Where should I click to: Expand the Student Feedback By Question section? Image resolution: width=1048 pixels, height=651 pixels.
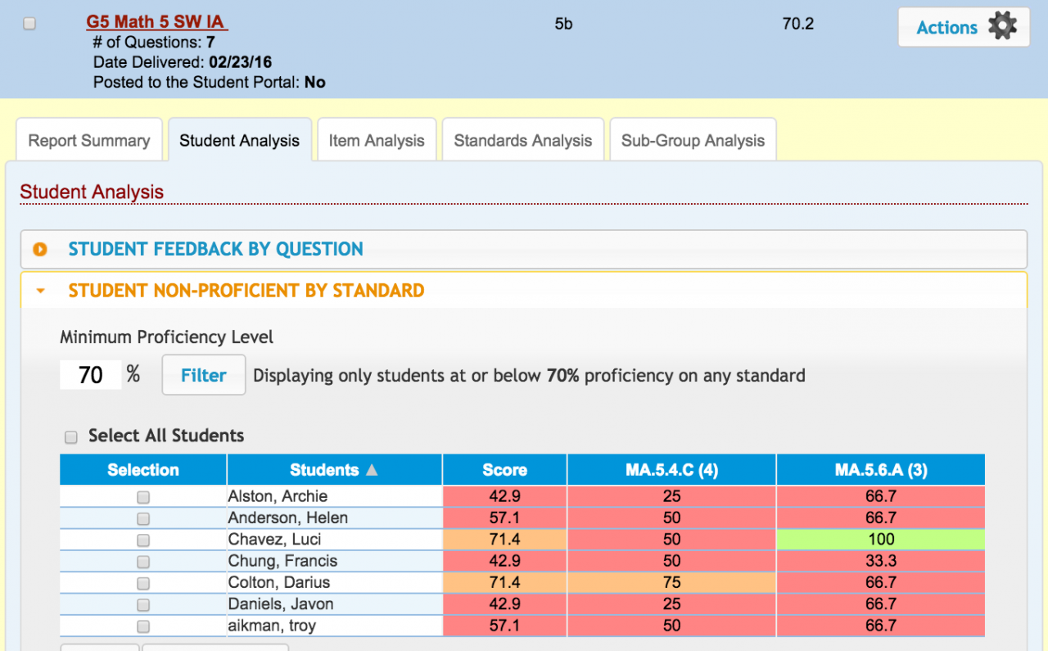coord(524,249)
